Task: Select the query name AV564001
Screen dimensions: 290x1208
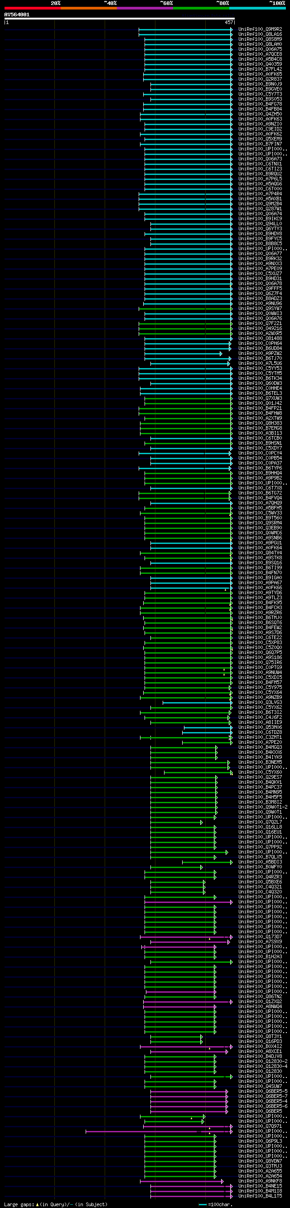Action: [x=17, y=15]
